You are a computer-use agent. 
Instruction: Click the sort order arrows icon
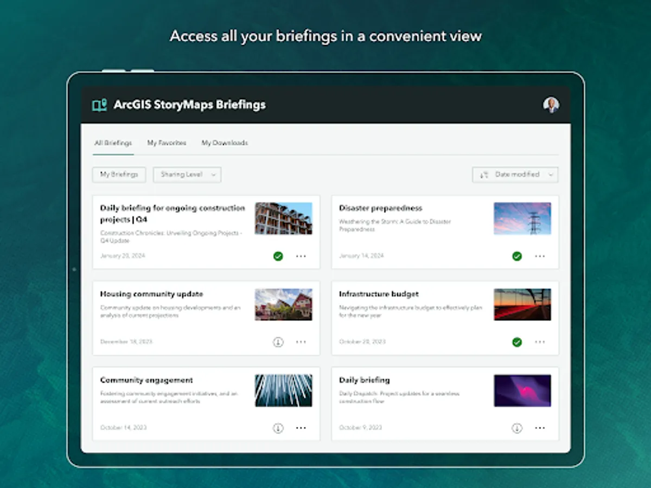tap(483, 175)
